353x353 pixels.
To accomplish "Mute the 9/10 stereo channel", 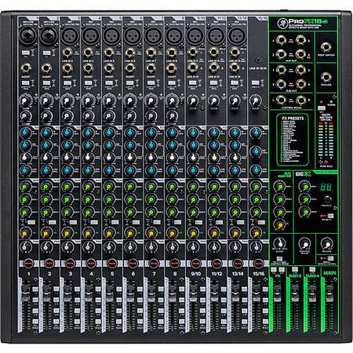I will point(195,264).
